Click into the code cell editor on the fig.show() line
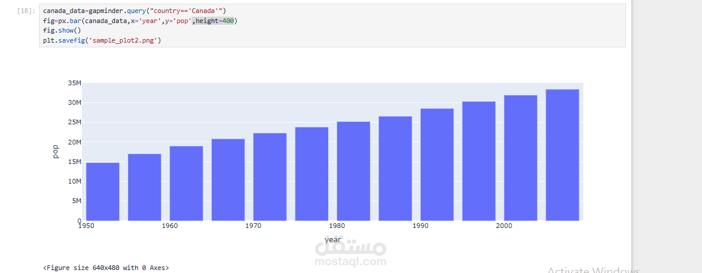Image resolution: width=702 pixels, height=273 pixels. pos(62,31)
